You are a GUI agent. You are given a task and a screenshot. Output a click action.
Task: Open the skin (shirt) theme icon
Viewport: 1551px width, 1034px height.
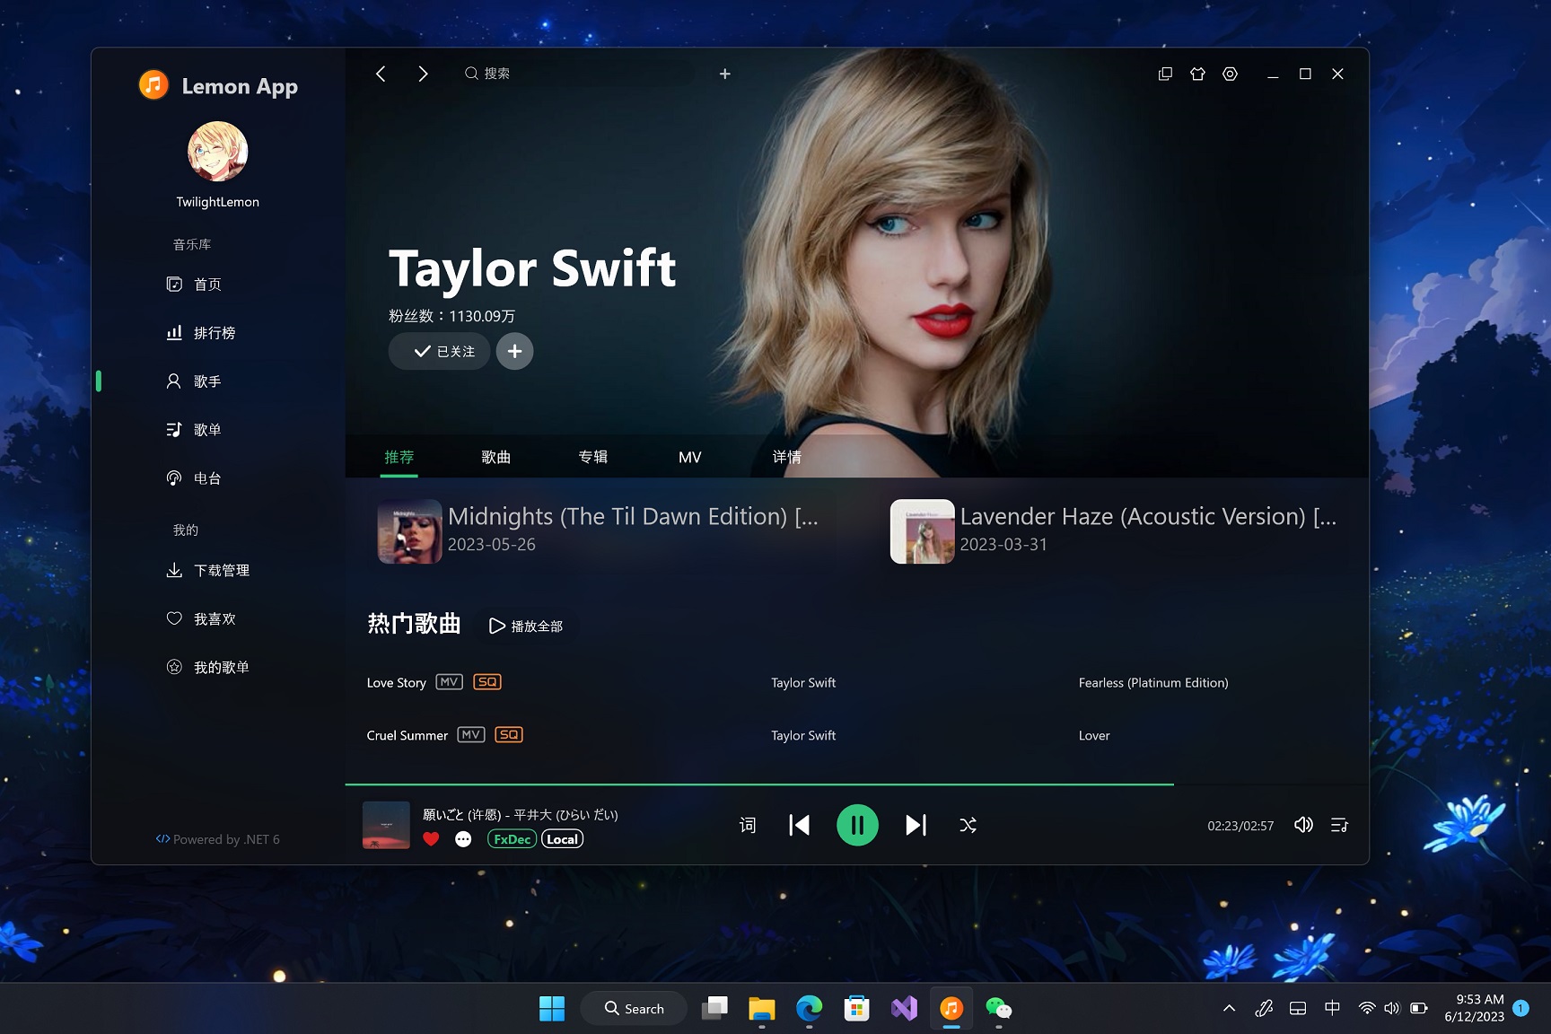tap(1197, 74)
